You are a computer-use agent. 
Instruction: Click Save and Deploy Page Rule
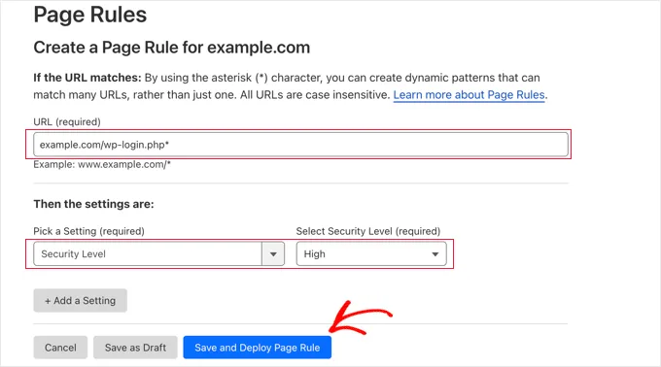pyautogui.click(x=258, y=348)
